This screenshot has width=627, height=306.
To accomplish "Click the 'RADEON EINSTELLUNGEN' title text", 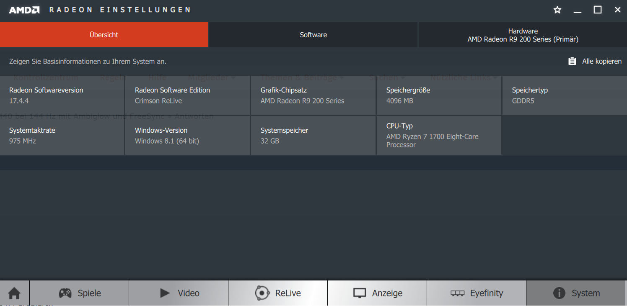I will click(x=120, y=10).
